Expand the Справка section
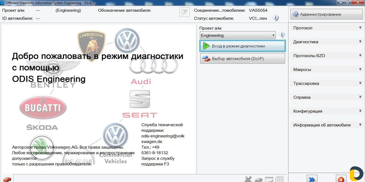The height and width of the screenshot is (182, 365). tap(327, 97)
